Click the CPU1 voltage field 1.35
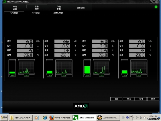161x121 pixels. [62, 50]
